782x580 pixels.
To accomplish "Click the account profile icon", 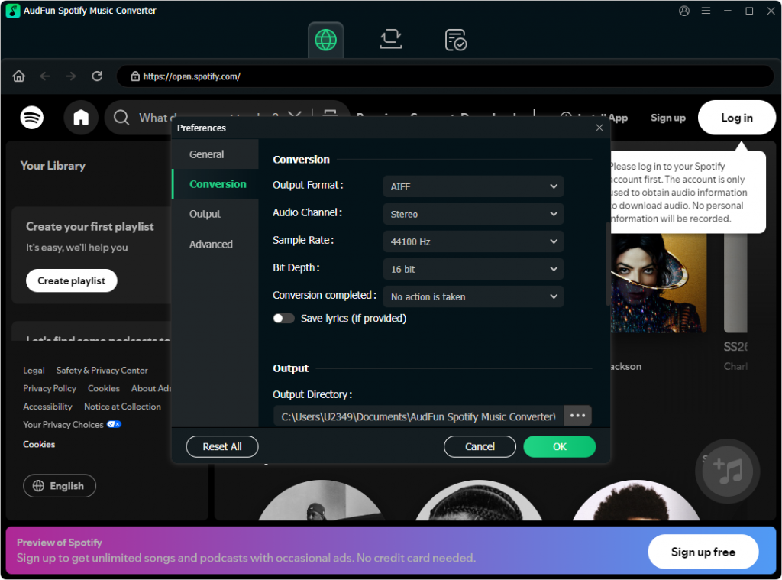I will 684,11.
